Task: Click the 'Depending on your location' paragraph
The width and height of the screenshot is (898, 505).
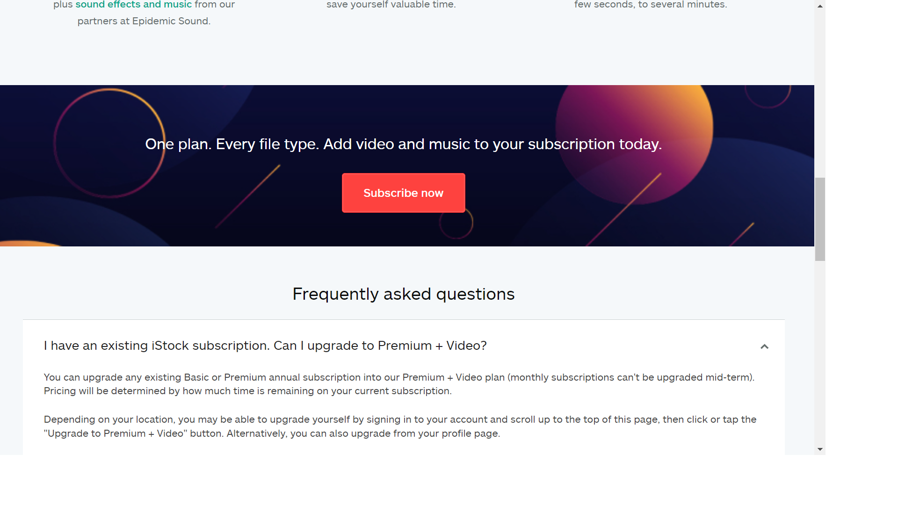Action: [x=400, y=426]
